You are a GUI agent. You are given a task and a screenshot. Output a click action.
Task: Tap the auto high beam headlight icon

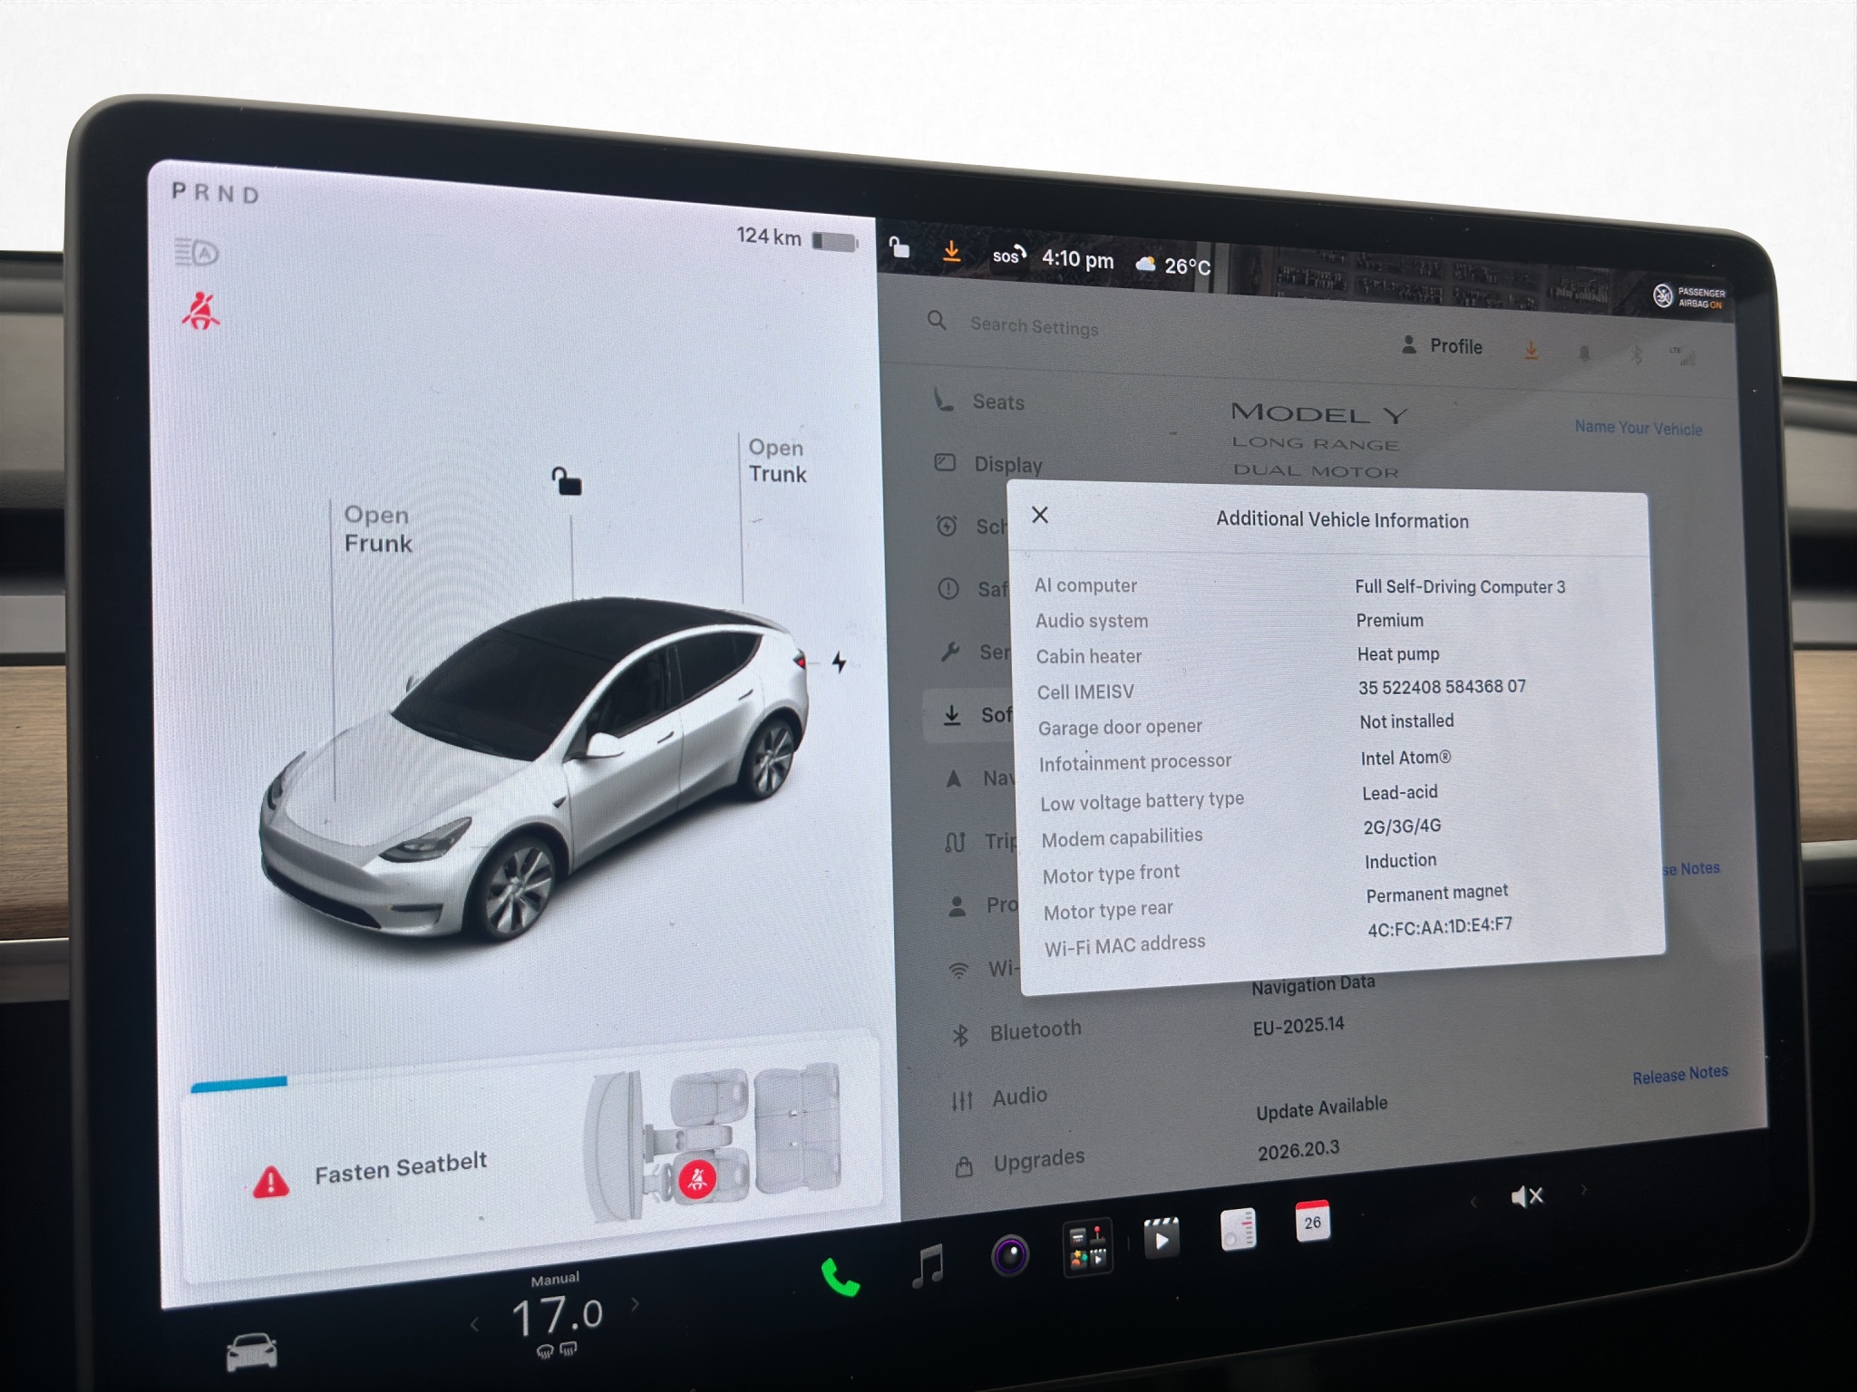tap(196, 252)
